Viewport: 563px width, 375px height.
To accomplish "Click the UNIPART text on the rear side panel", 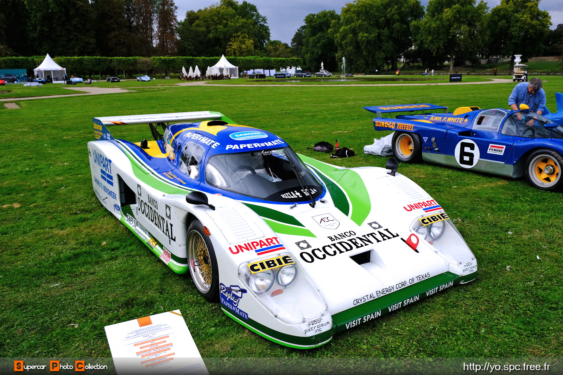I will [x=102, y=162].
